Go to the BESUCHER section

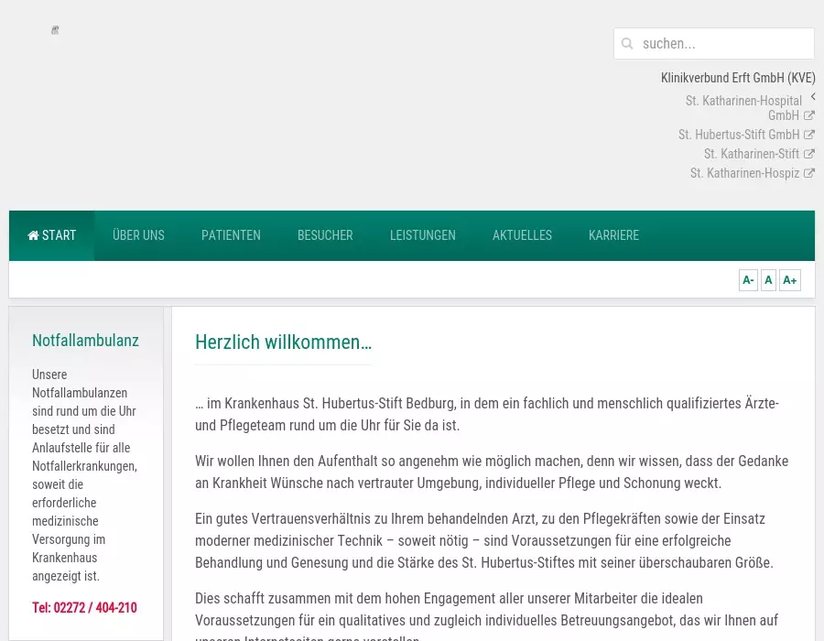[x=325, y=235]
